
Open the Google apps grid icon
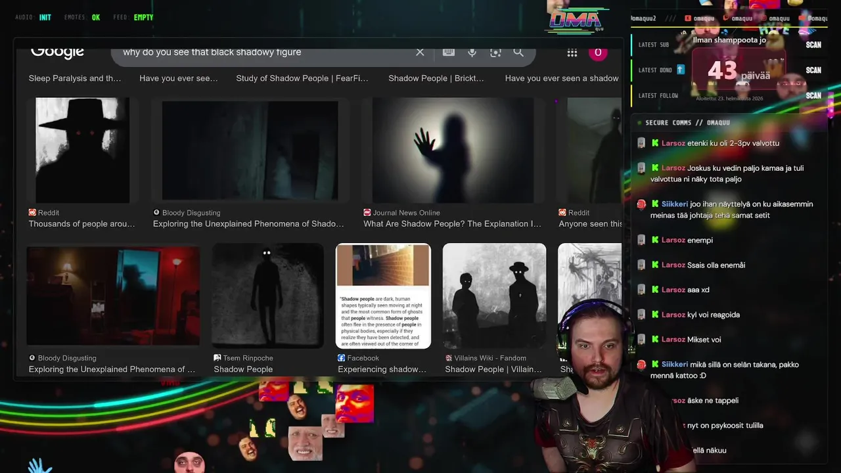[572, 53]
